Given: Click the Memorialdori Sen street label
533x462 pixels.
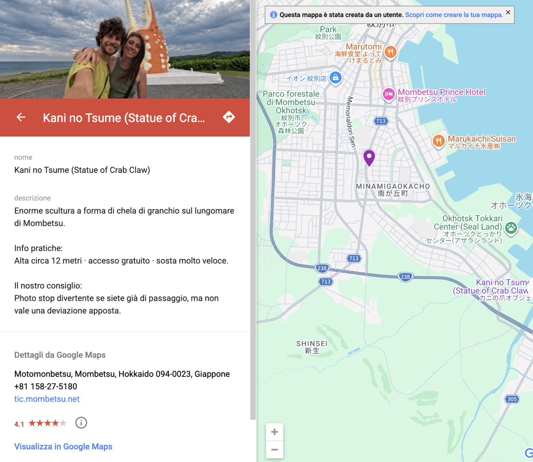Looking at the screenshot, I should [351, 122].
